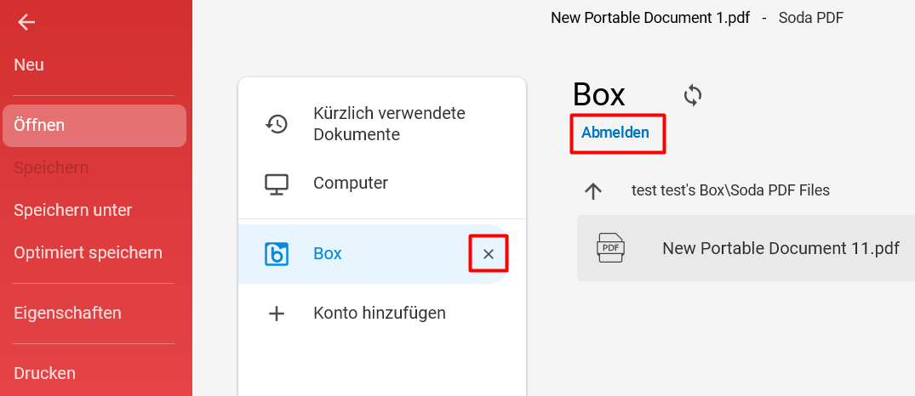Screen dimensions: 915x396
Task: Click the clock history icon
Action: 277,123
